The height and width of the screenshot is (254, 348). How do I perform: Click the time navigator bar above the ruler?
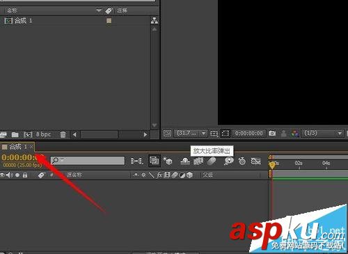pyautogui.click(x=310, y=157)
